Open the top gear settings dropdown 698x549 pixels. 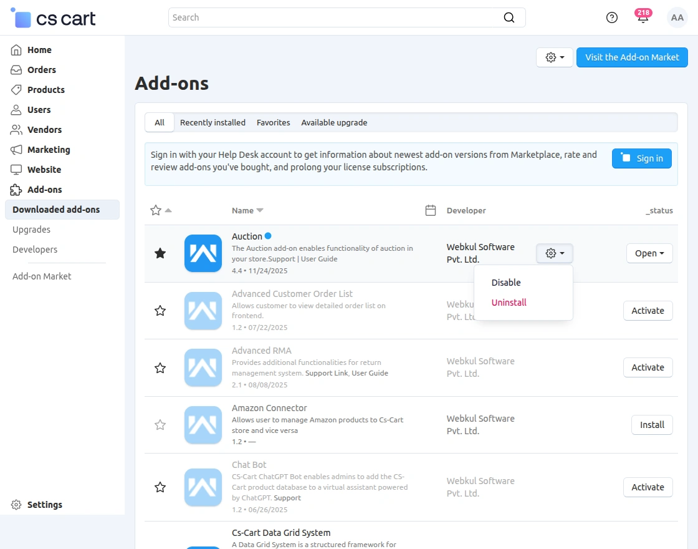pos(554,57)
